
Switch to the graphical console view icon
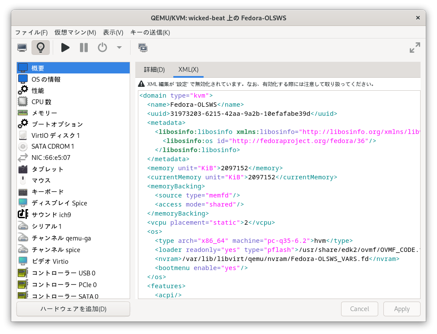click(22, 48)
